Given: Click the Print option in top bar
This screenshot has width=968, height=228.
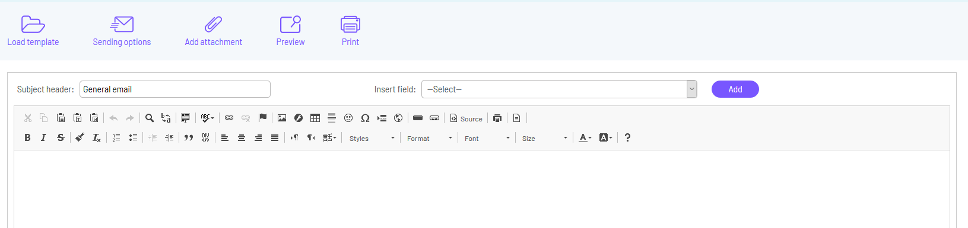Looking at the screenshot, I should tap(350, 31).
